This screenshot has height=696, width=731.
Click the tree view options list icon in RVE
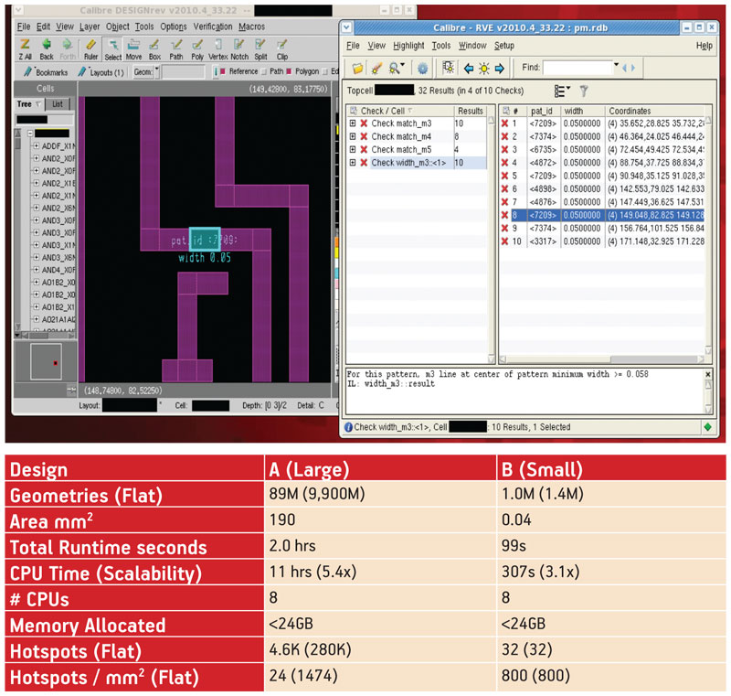tap(562, 91)
